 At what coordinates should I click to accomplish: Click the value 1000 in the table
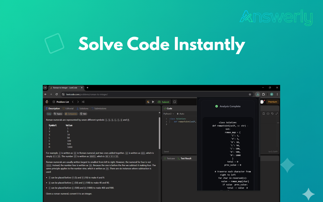point(70,147)
